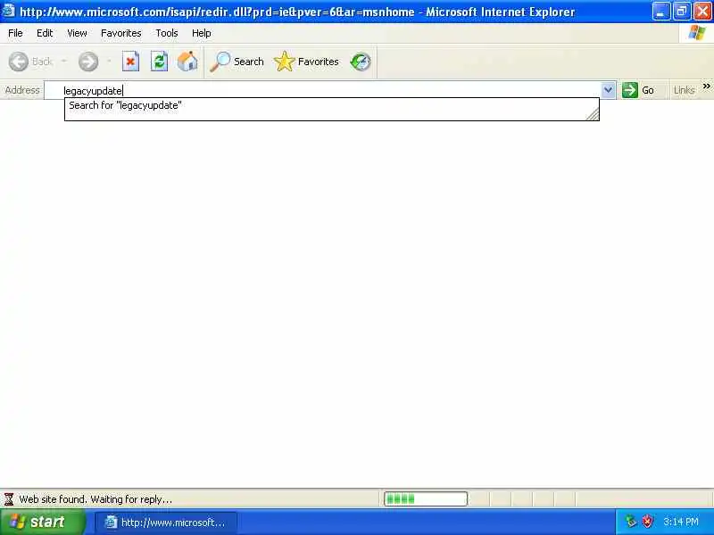Screen dimensions: 714x535
Task: Select 'Search for "legacyupdate"' suggestion
Action: pyautogui.click(x=331, y=105)
